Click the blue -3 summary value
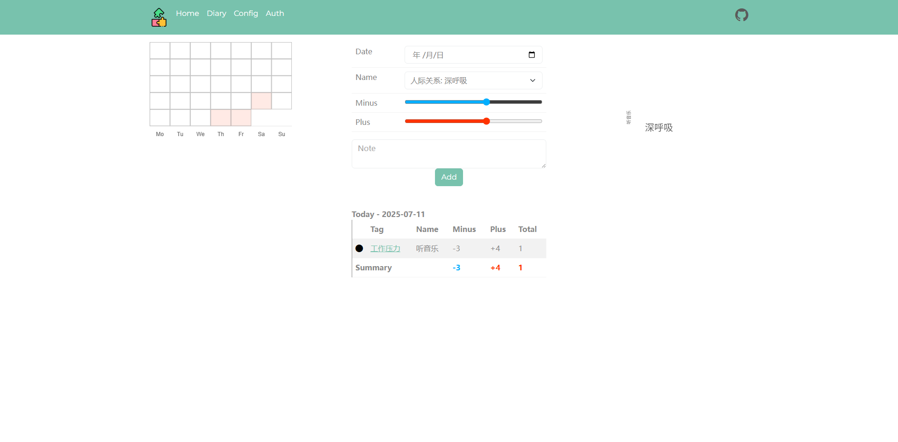This screenshot has height=442, width=898. pos(456,268)
